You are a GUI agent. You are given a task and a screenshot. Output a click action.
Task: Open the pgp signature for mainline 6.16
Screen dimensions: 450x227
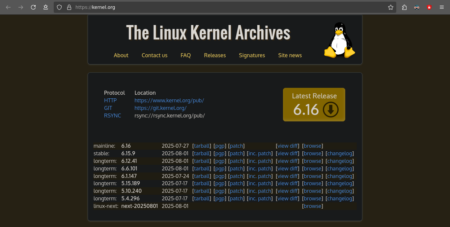[x=220, y=146]
